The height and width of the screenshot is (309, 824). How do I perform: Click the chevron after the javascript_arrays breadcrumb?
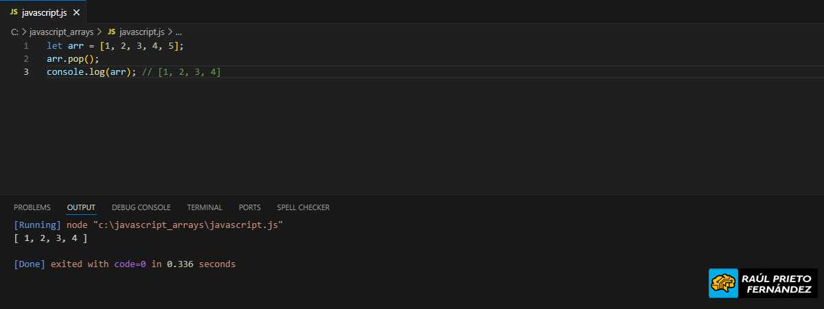[x=99, y=32]
